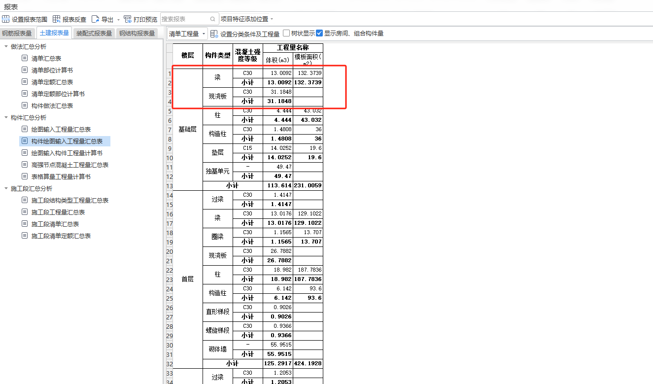This screenshot has width=653, height=384.
Task: Click the document icon beside 施工段工程量汇总表
Action: point(25,212)
